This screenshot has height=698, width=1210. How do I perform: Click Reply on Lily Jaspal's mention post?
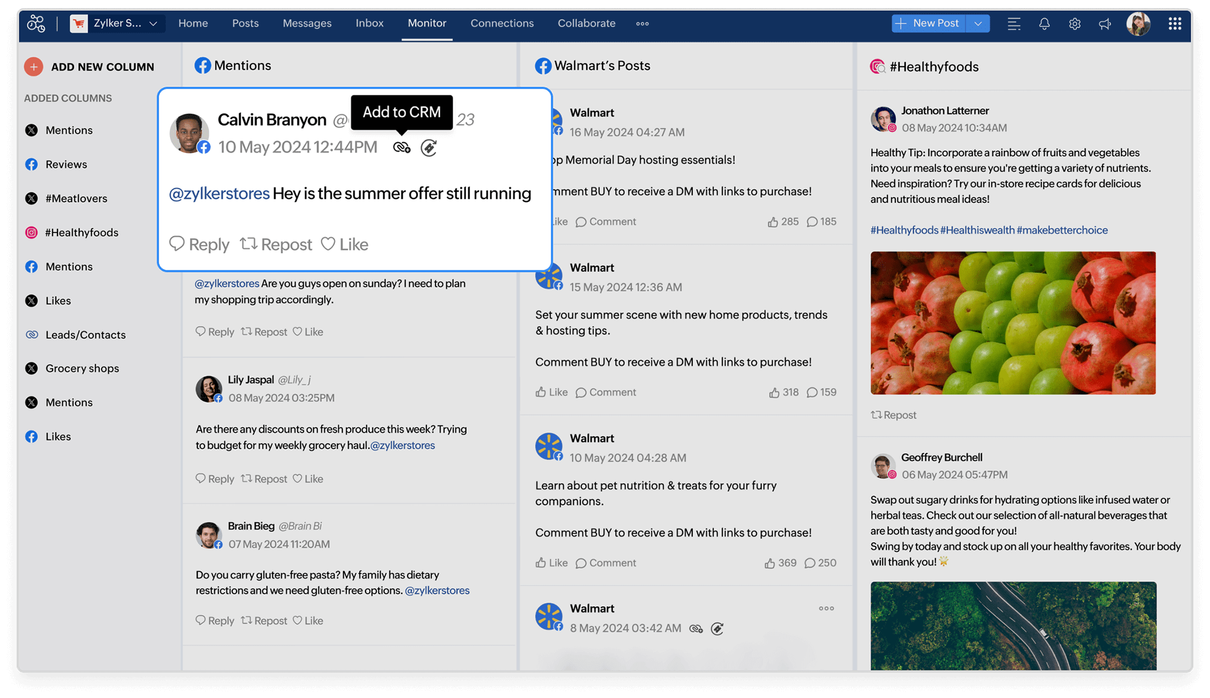(214, 478)
